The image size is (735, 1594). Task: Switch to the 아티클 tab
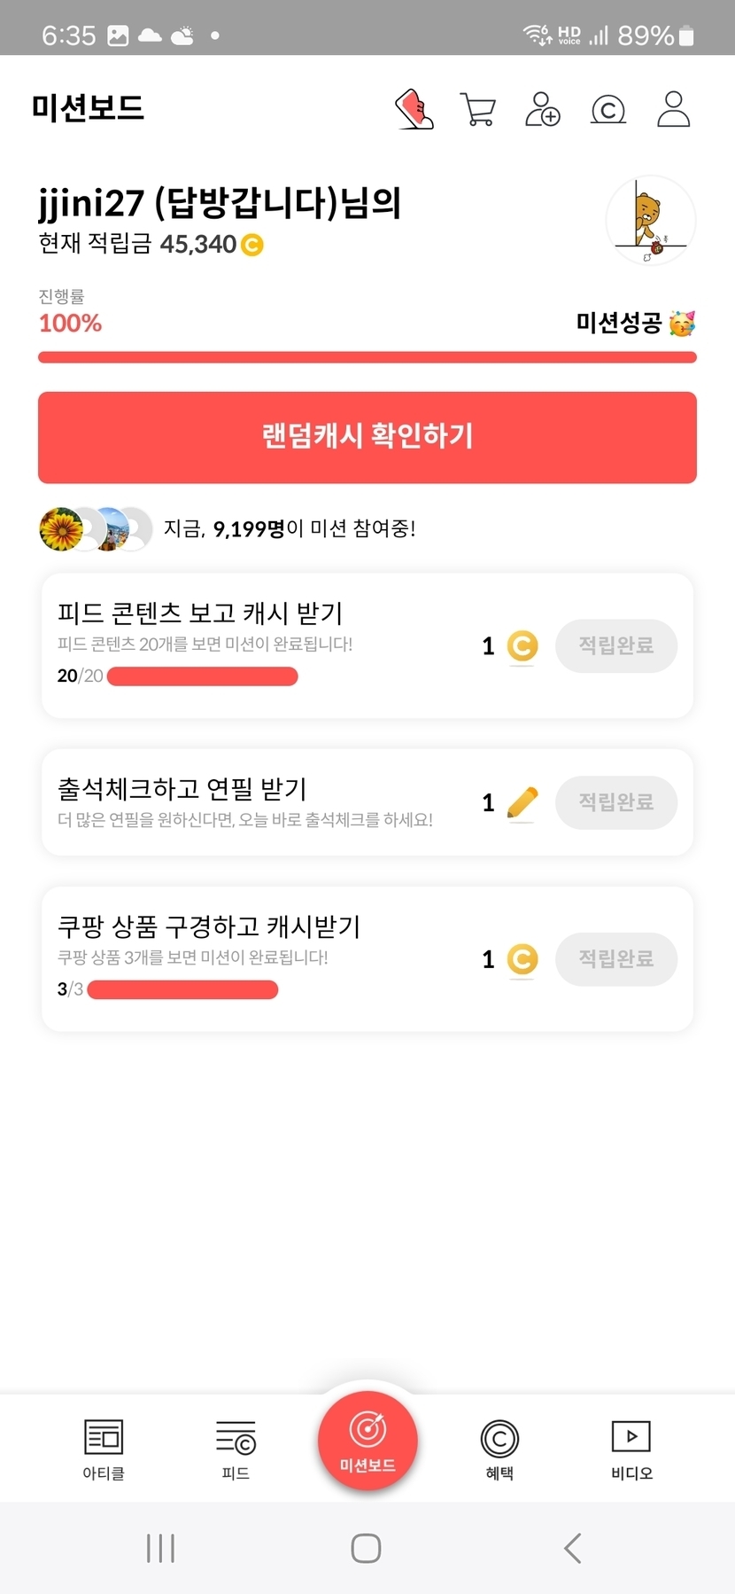coord(104,1449)
